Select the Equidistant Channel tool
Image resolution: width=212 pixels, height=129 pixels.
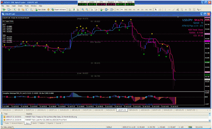pos(177,10)
